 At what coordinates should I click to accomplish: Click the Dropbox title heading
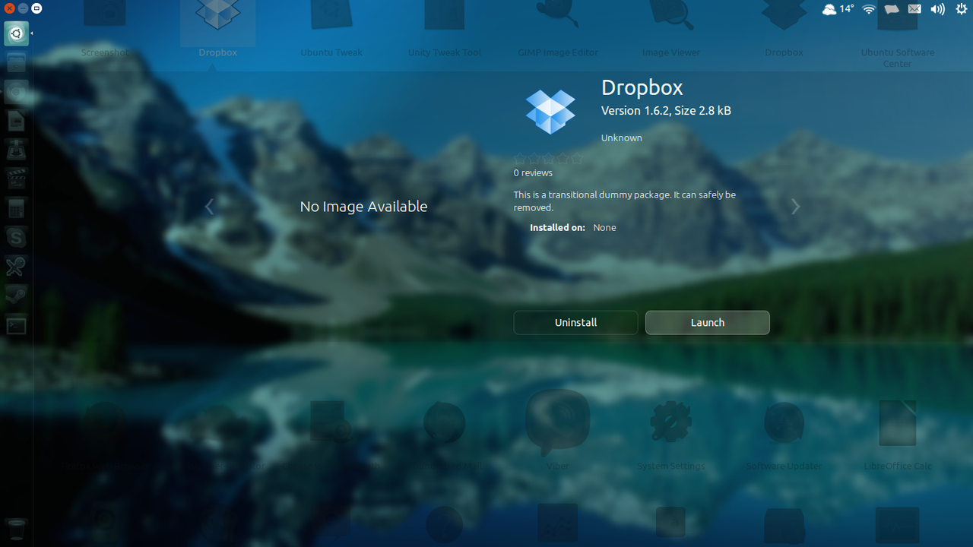point(642,87)
